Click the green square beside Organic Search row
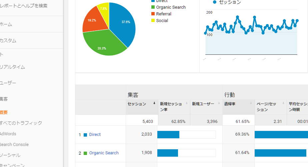Screen dimensions: 308x167 tap(85, 153)
